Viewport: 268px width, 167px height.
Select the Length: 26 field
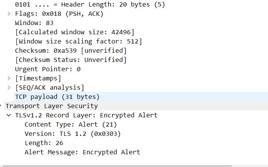[x=44, y=143]
